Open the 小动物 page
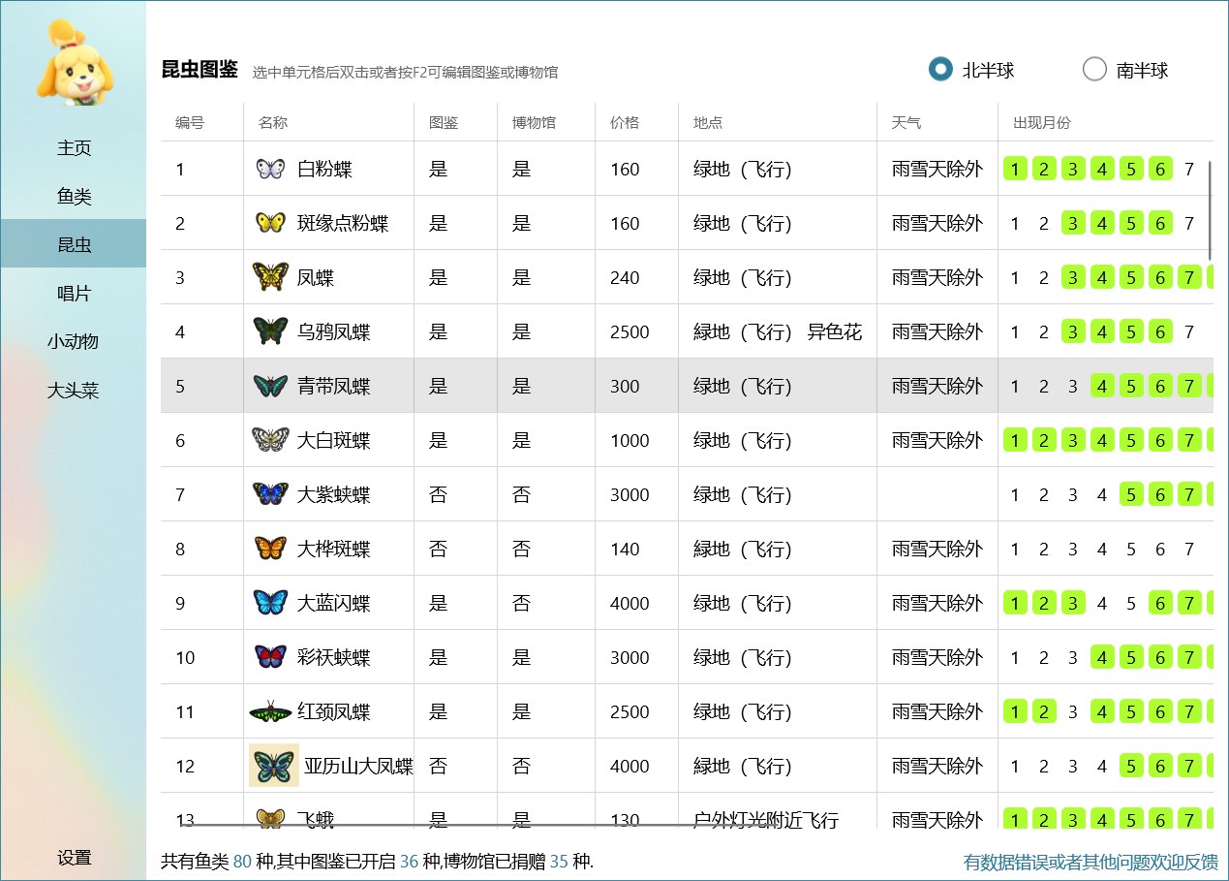Screen dimensions: 1229x881 coord(74,341)
